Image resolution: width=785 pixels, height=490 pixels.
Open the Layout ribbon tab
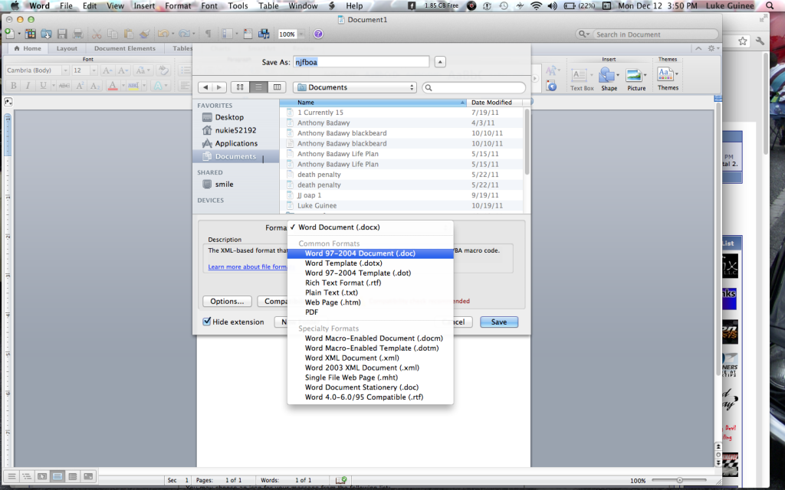[x=67, y=48]
